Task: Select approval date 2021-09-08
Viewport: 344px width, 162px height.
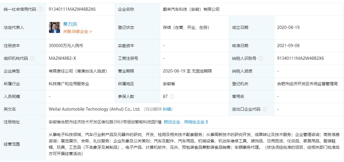Action: pyautogui.click(x=288, y=46)
